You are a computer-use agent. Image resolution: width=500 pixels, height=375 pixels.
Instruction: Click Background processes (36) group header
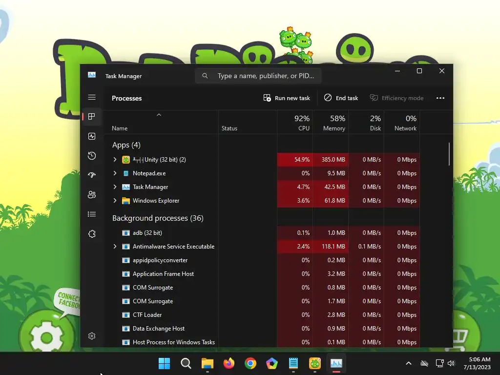coord(158,218)
